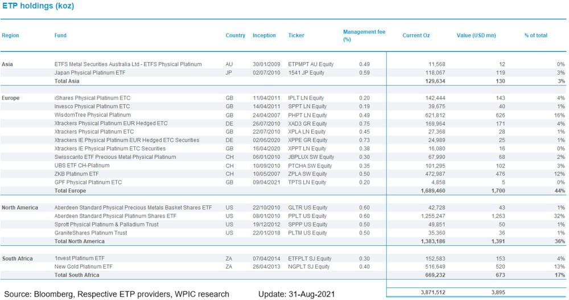This screenshot has width=569, height=300.
Task: Select Europe total ounces '1,689,460'
Action: pyautogui.click(x=433, y=191)
